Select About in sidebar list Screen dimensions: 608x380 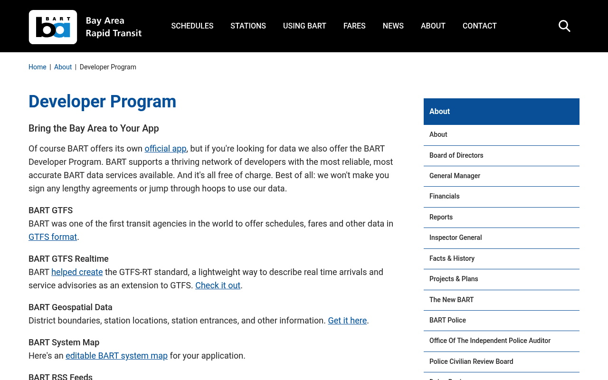pyautogui.click(x=502, y=135)
